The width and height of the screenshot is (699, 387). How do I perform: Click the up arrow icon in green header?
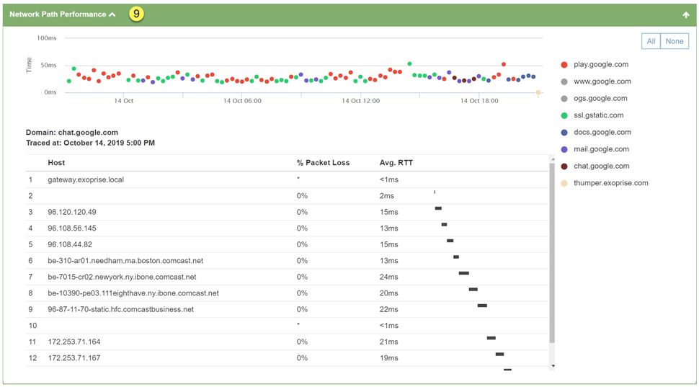point(686,14)
